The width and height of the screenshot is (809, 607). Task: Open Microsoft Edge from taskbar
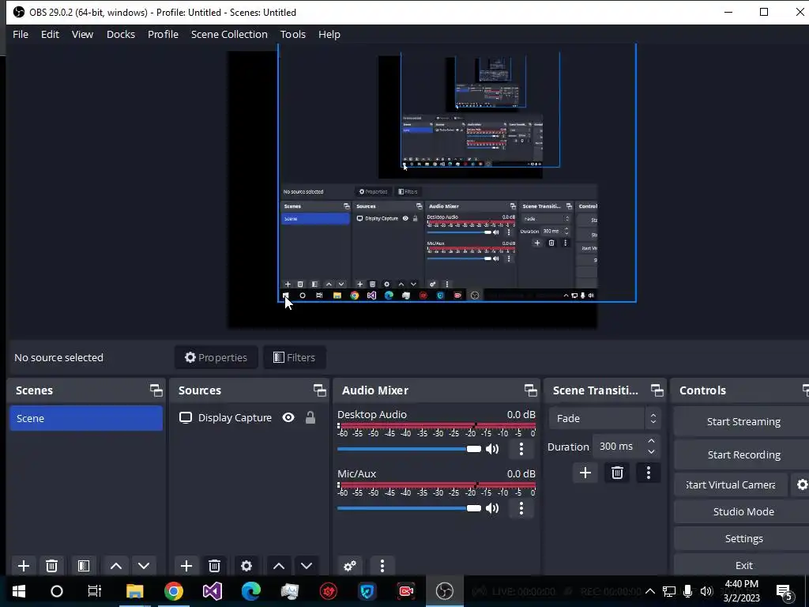[x=250, y=591]
